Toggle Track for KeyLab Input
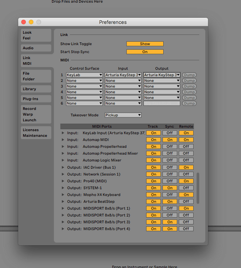This screenshot has width=241, height=268. tap(154, 133)
